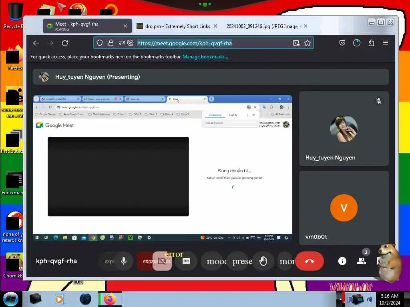Toggle the camera button with error badge
This screenshot has width=410, height=307.
(162, 261)
